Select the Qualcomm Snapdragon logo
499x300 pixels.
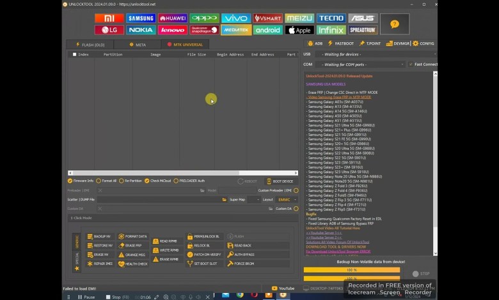coord(204,30)
